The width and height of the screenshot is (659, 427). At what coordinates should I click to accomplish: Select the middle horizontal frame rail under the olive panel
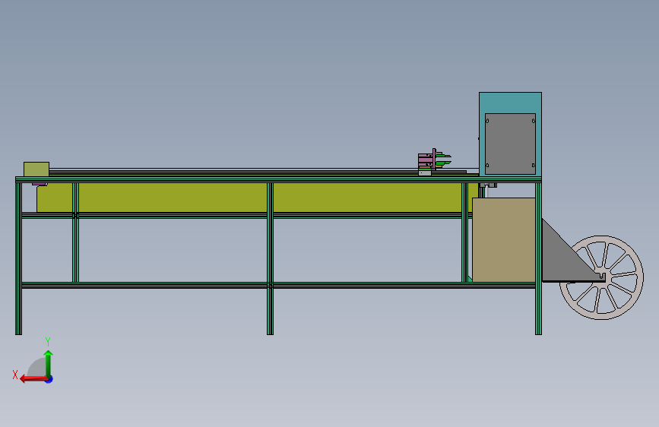click(247, 216)
